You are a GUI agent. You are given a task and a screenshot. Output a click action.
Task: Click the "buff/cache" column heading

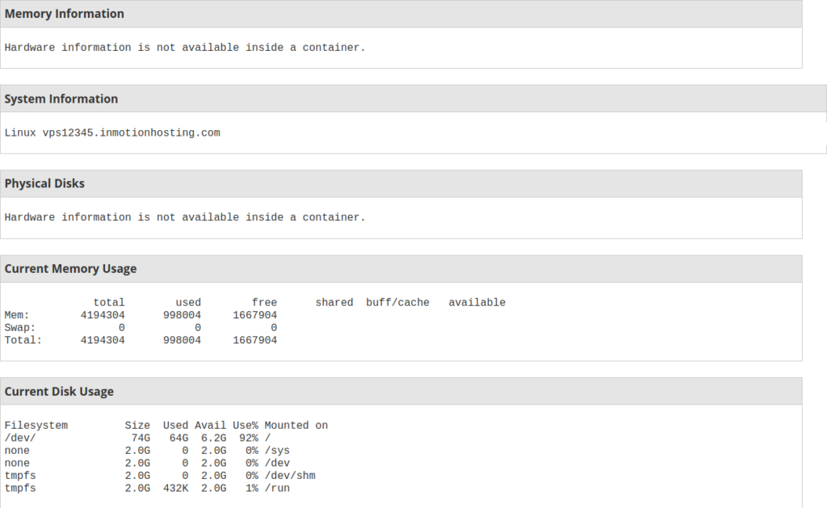coord(397,303)
